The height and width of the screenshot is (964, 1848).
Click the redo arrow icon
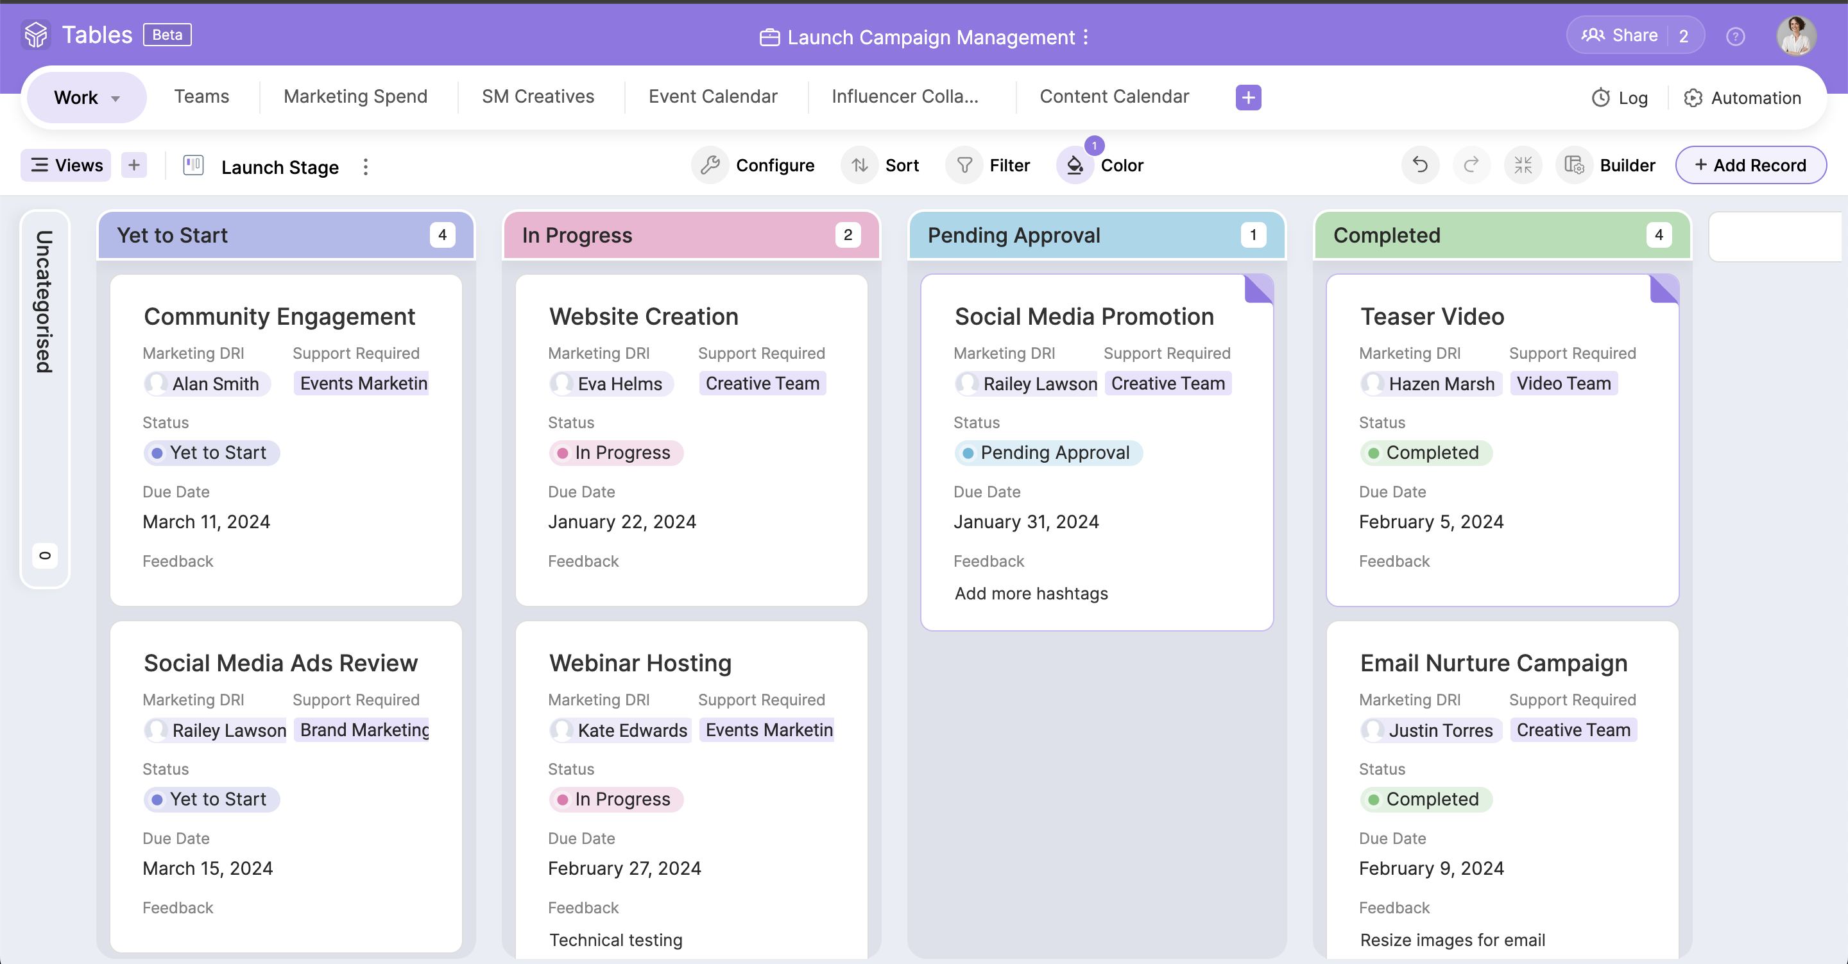pos(1471,164)
